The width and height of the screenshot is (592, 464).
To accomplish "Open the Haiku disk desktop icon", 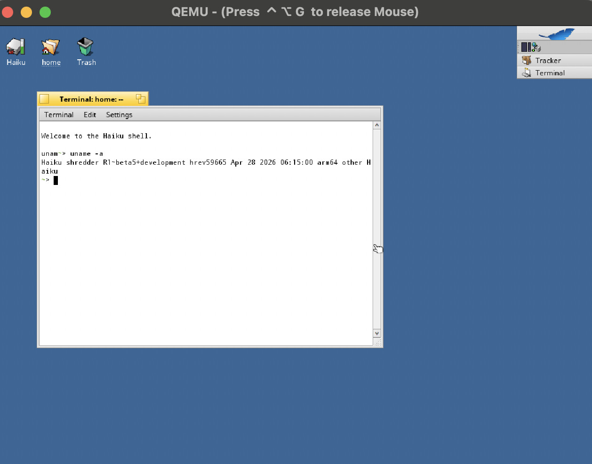I will pos(16,47).
